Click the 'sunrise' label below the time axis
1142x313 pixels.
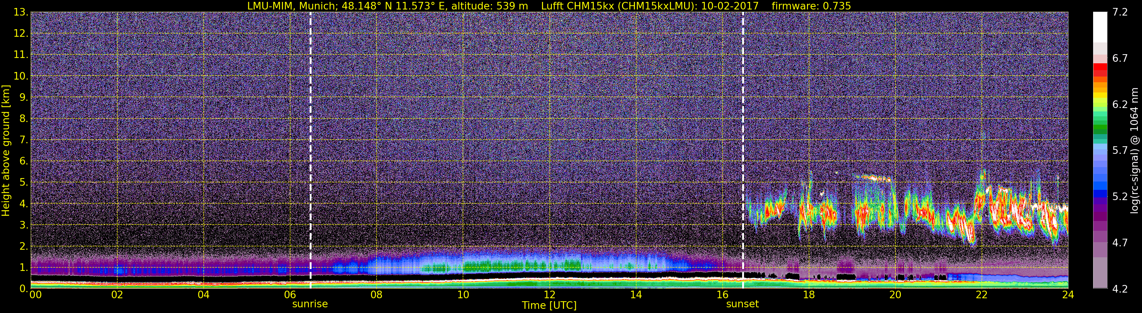tap(310, 304)
